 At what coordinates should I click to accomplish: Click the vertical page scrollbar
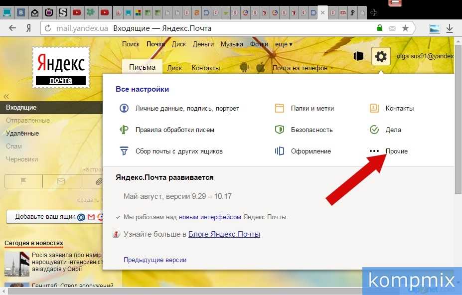tap(458, 149)
